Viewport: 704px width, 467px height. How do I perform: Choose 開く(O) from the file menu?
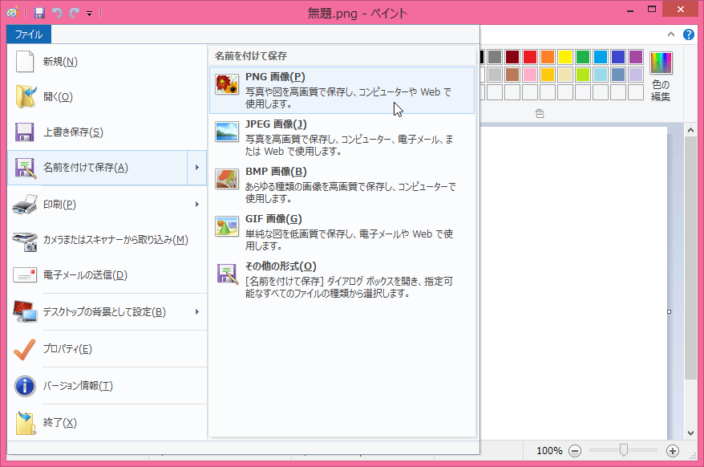click(107, 96)
